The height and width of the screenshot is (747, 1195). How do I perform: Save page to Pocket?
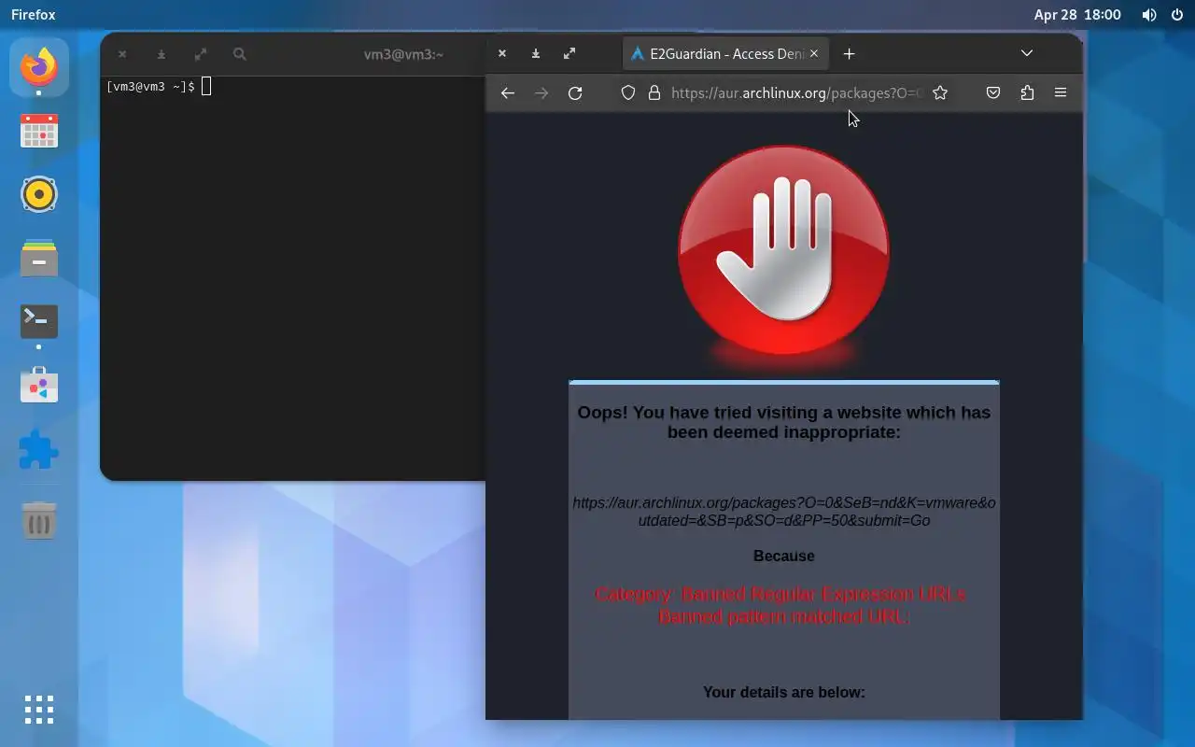pos(993,92)
